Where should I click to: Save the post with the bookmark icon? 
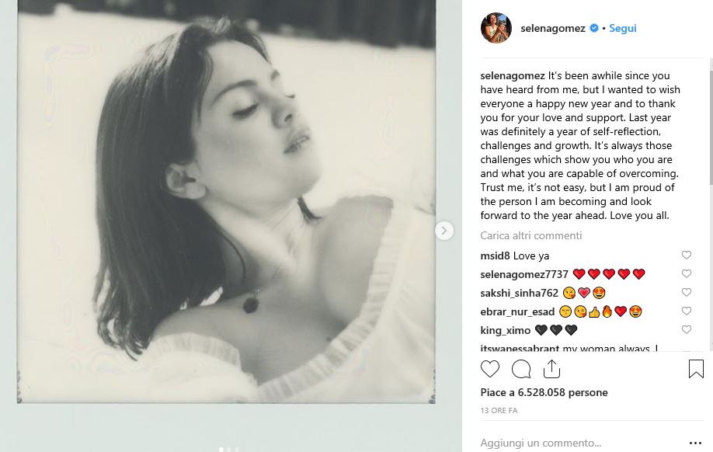pyautogui.click(x=696, y=369)
